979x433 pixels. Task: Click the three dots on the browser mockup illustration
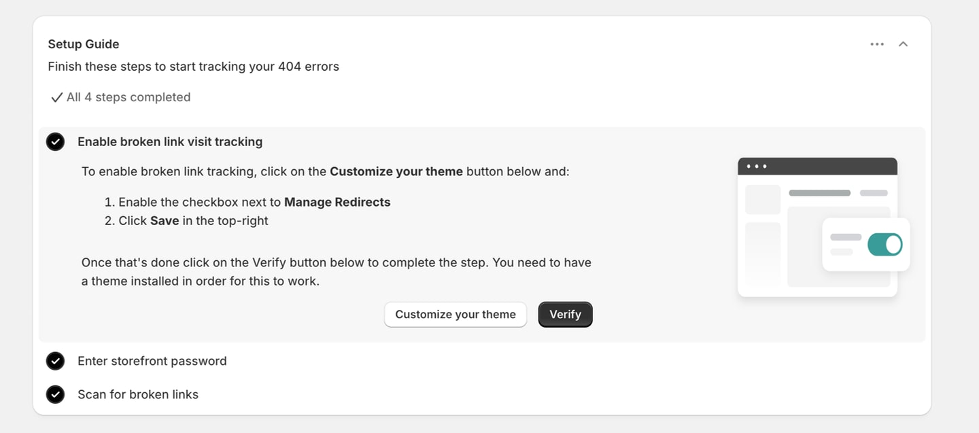point(755,165)
